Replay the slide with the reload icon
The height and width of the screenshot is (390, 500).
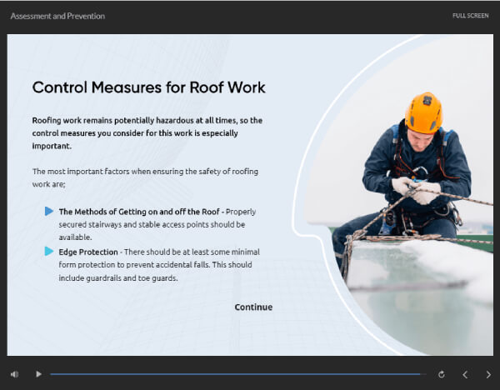point(442,374)
